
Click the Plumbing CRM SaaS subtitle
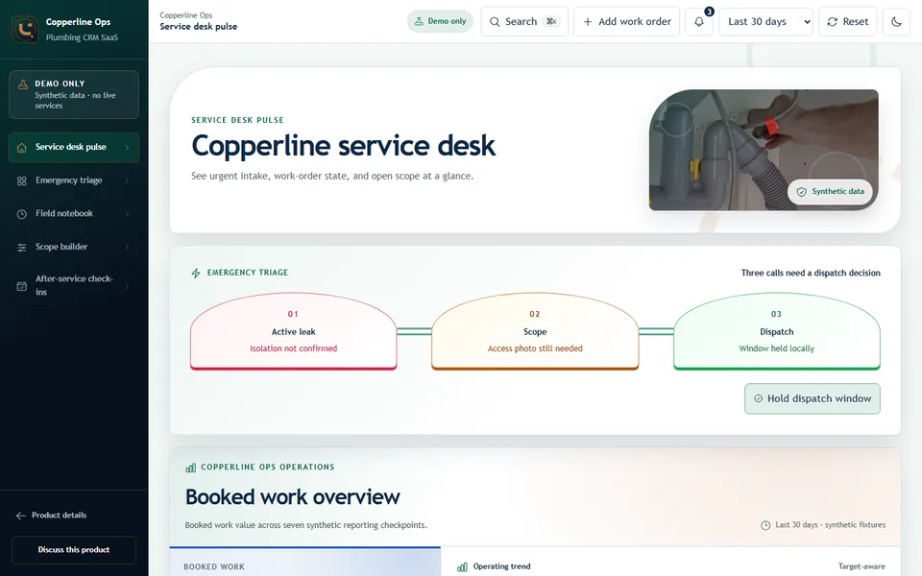pyautogui.click(x=82, y=37)
